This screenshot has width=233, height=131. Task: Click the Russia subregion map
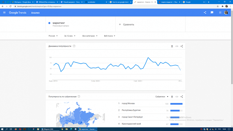(x=80, y=114)
